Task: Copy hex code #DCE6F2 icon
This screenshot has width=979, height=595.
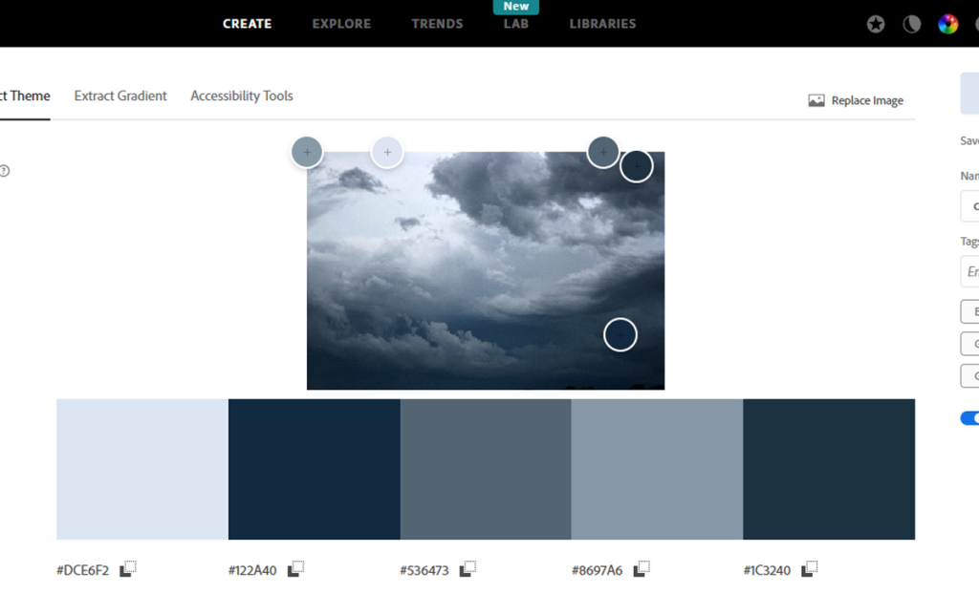Action: [129, 569]
